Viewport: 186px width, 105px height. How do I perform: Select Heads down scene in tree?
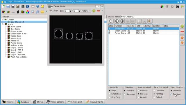click(x=16, y=36)
